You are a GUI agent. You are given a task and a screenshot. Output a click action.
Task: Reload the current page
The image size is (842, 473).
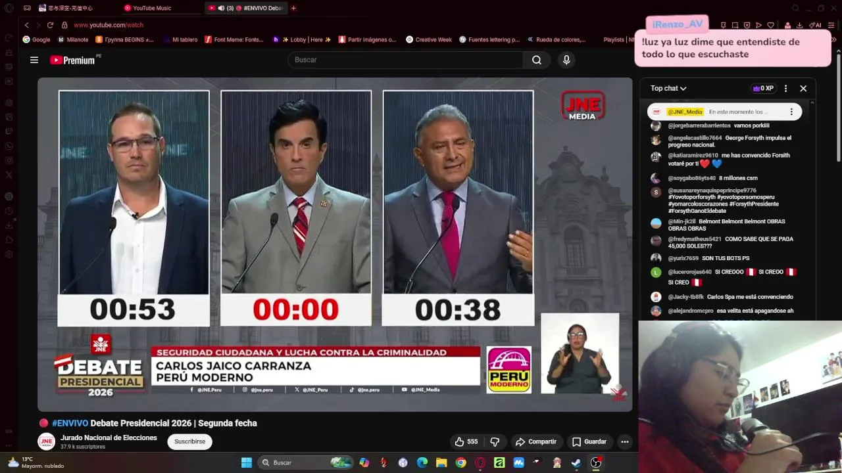50,25
